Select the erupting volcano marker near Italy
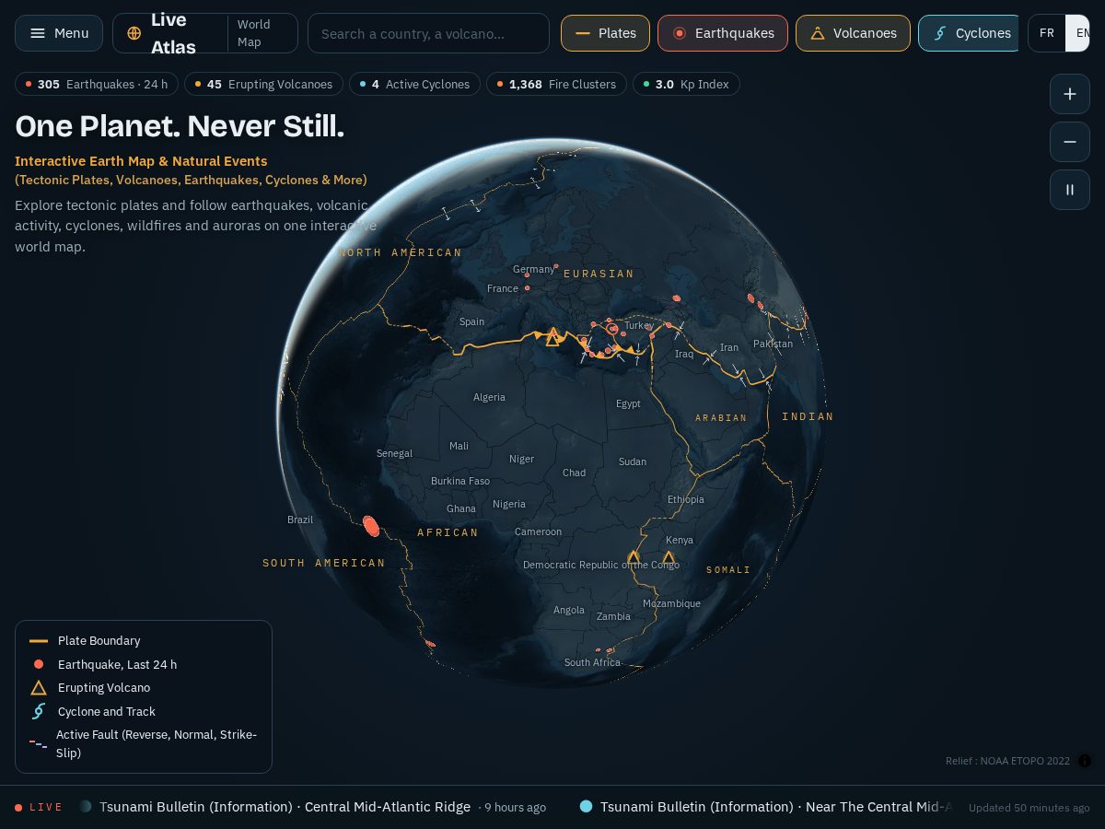This screenshot has height=829, width=1105. tap(552, 338)
